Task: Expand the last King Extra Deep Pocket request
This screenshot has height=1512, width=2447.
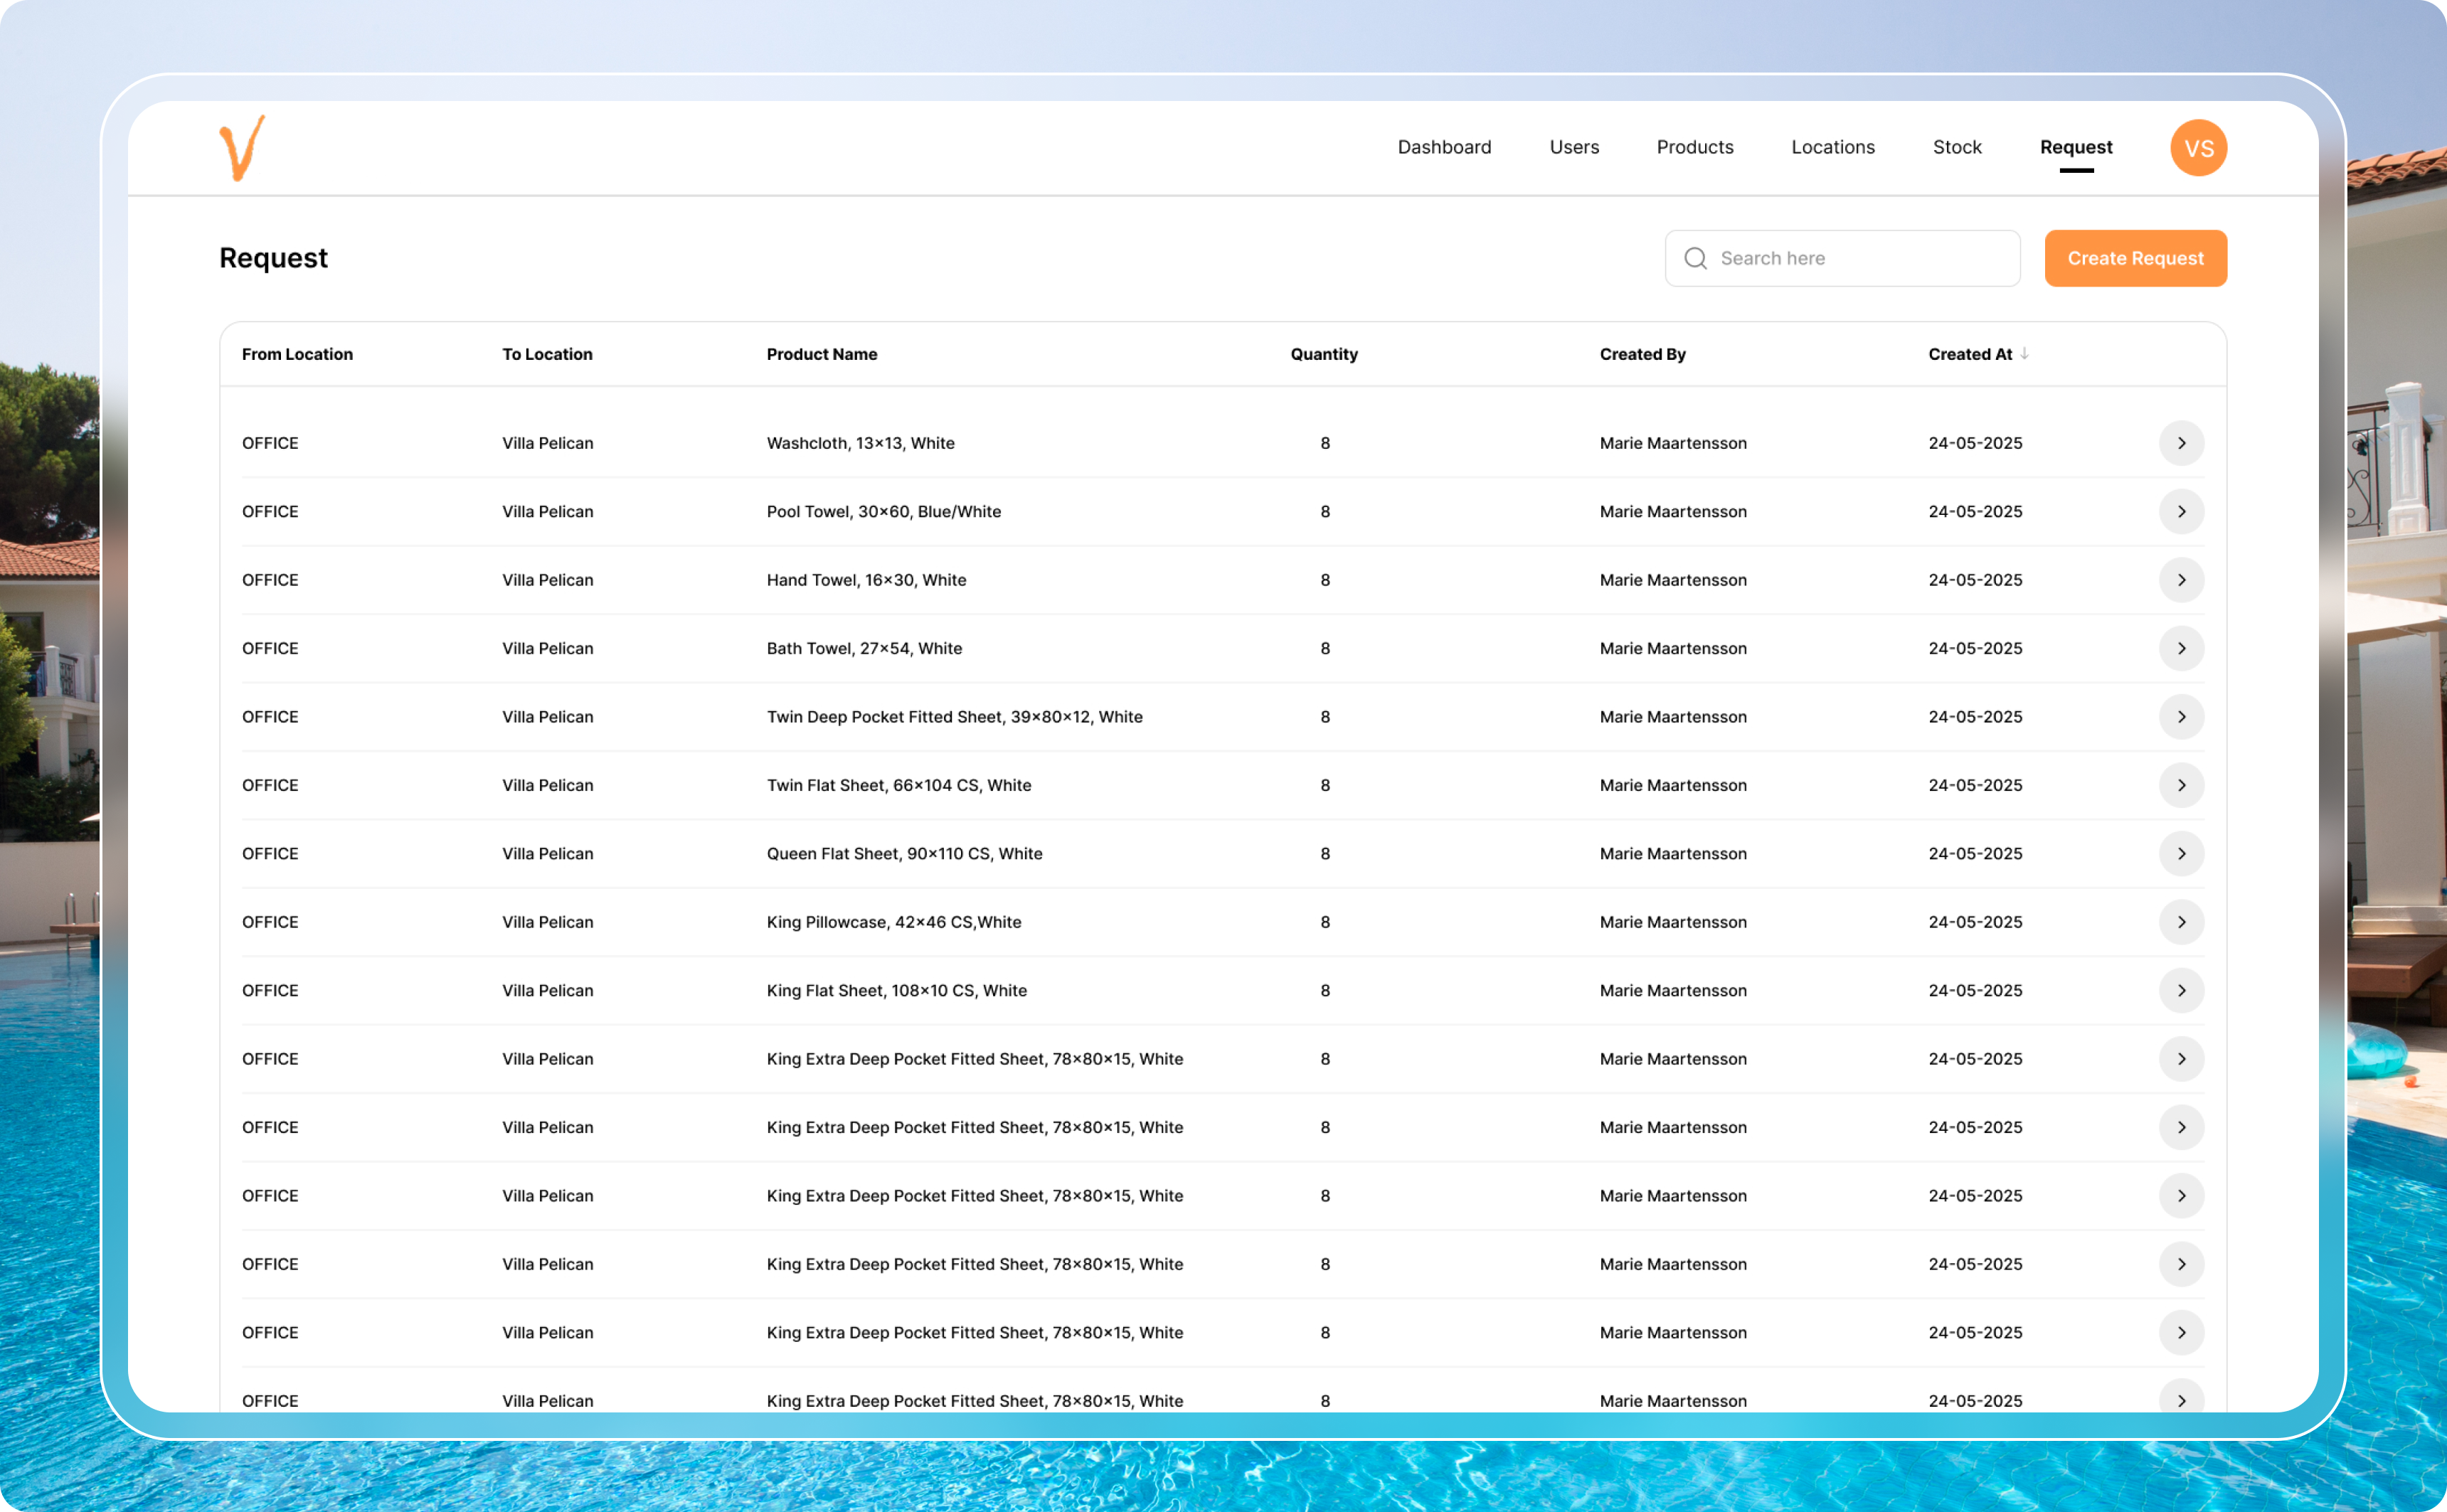Action: click(2183, 1401)
